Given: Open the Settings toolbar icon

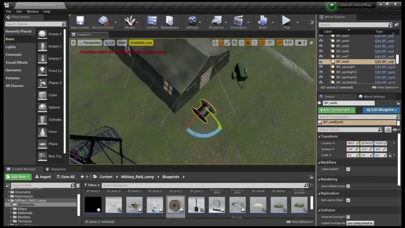Looking at the screenshot, I should pos(192,22).
